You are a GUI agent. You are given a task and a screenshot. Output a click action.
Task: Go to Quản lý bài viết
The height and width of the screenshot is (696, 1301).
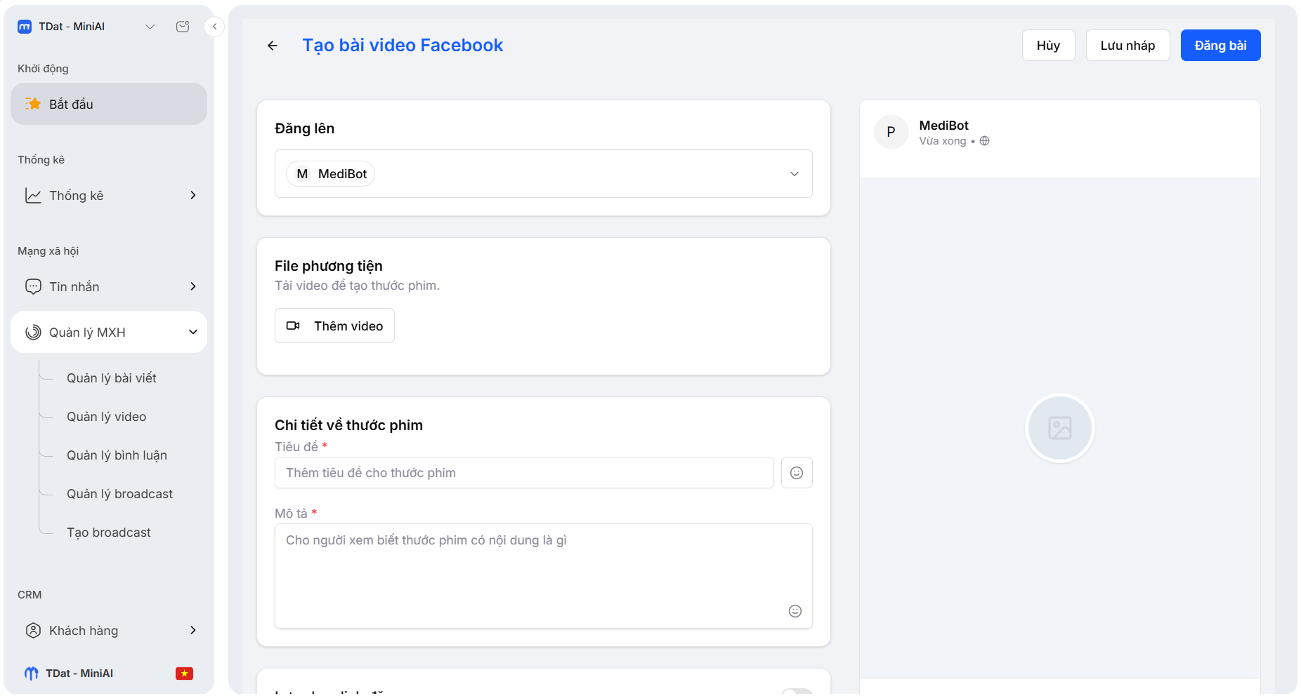pos(112,378)
